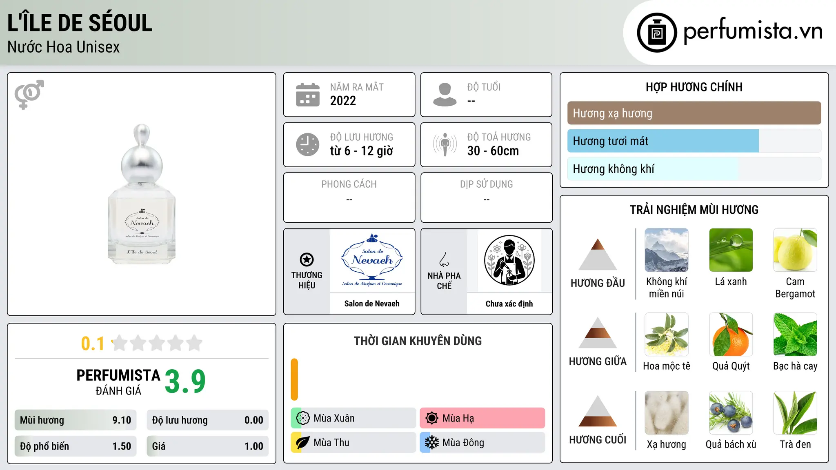Click the orange user rating 0.1
Viewport: 836px width, 470px height.
tap(93, 344)
